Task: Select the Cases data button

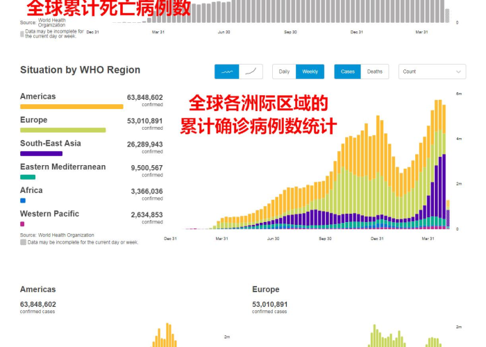Action: tap(348, 71)
